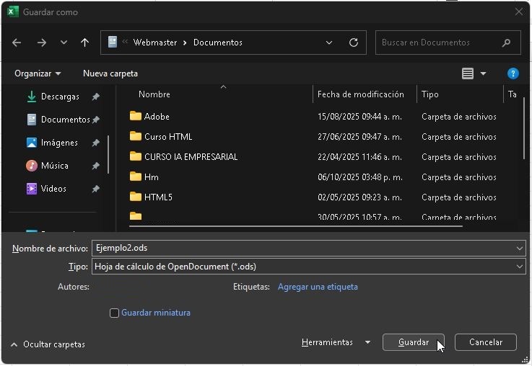Sort by the Tipo column header
Viewport: 532px width, 366px height.
[x=430, y=94]
